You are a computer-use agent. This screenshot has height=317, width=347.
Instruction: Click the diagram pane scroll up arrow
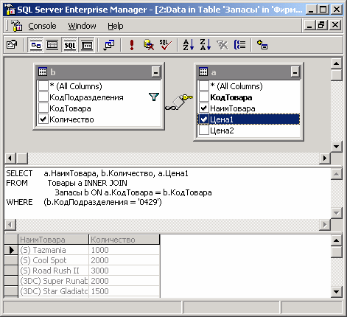click(336, 64)
